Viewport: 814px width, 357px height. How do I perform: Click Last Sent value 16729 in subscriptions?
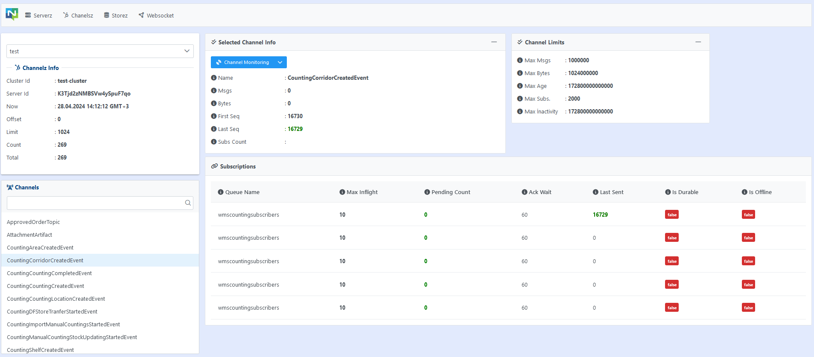coord(600,215)
